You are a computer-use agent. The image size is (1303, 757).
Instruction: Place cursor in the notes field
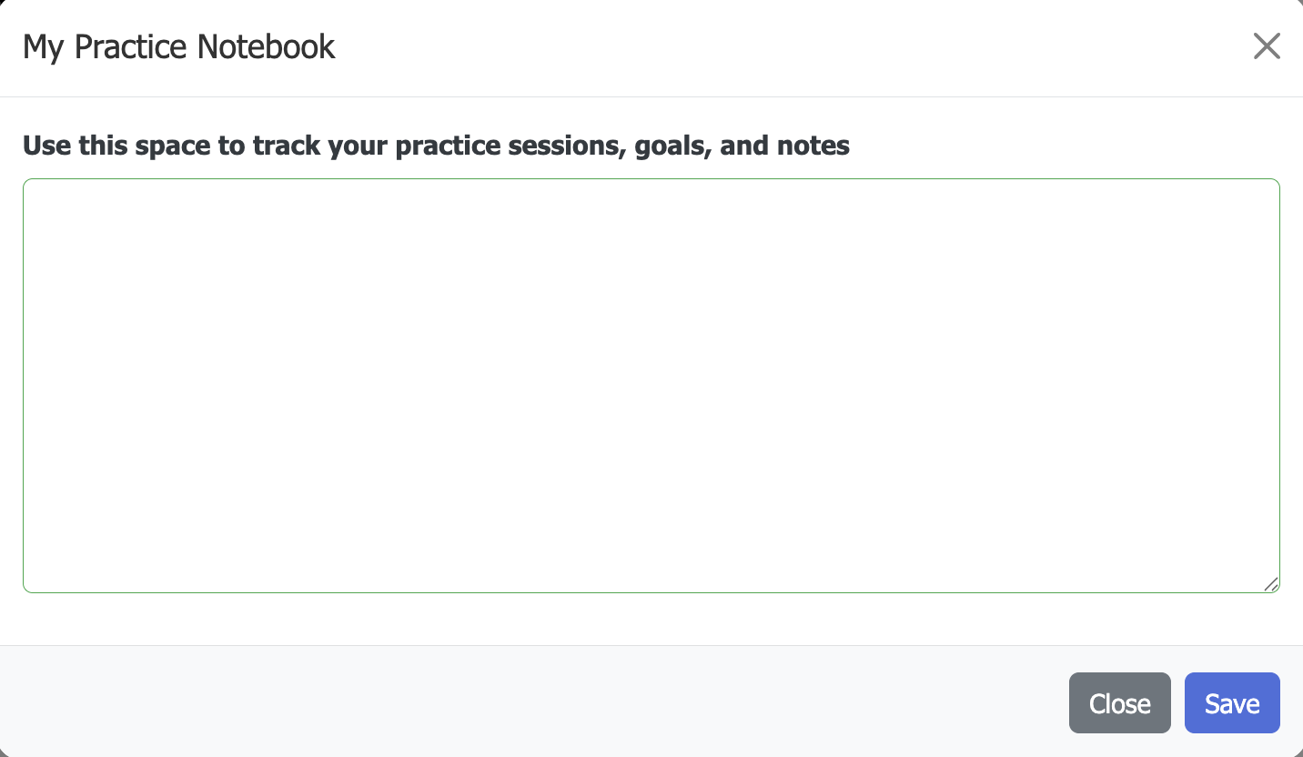[651, 386]
